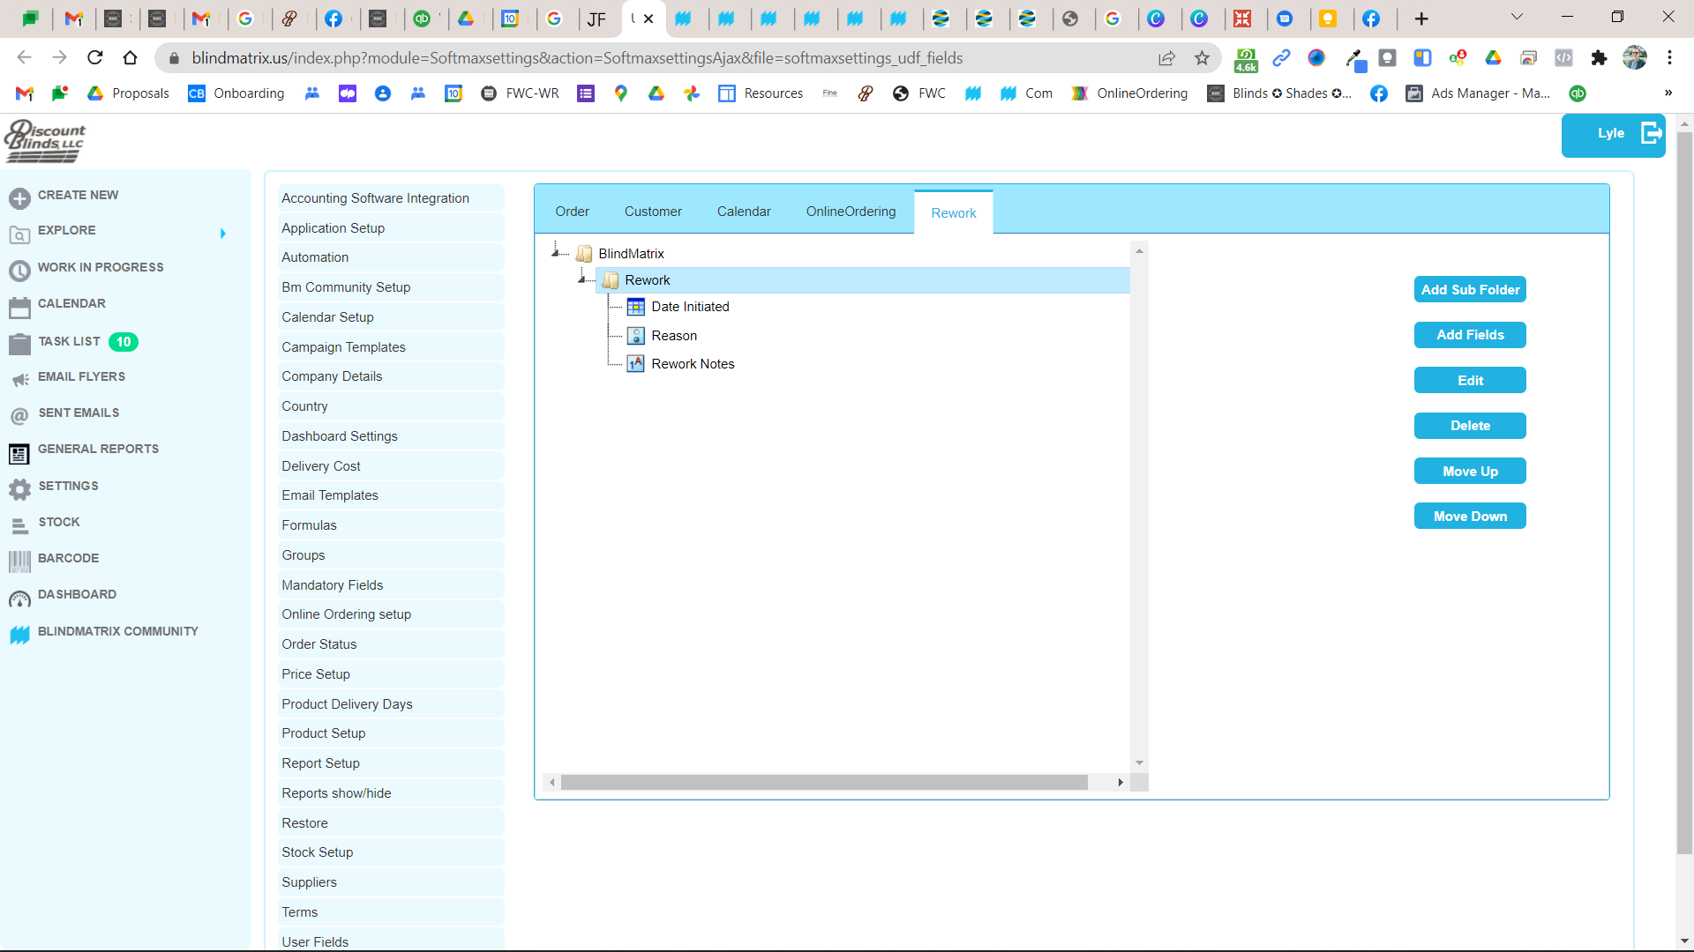Click the logout icon beside Lyle
The height and width of the screenshot is (952, 1694).
(x=1651, y=133)
